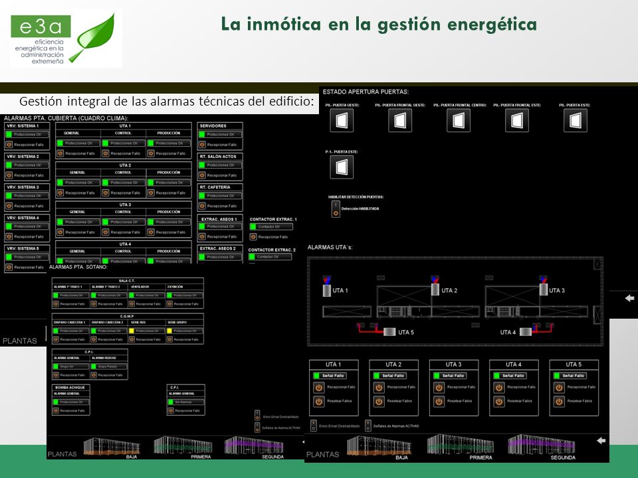Screen dimensions: 638x478
Task: Click Recepcionar Fallo under VRV: SISTEMA 3
Action: tap(9, 206)
